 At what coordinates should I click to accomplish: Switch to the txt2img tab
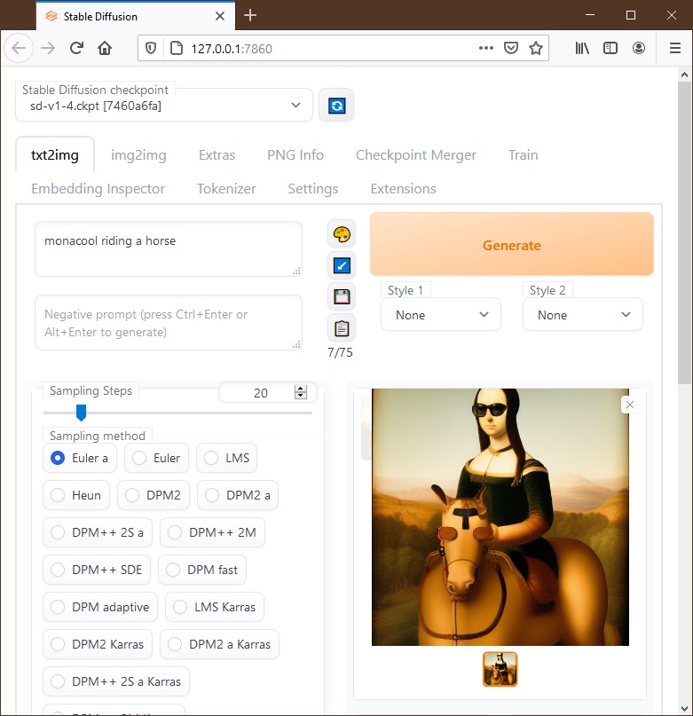click(x=55, y=154)
